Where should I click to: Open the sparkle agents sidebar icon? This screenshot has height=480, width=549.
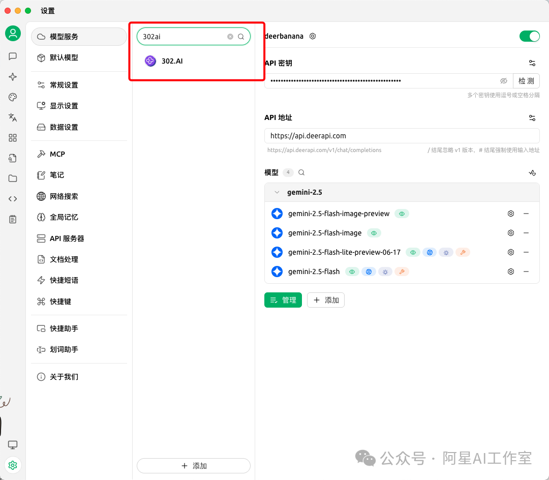(x=13, y=77)
